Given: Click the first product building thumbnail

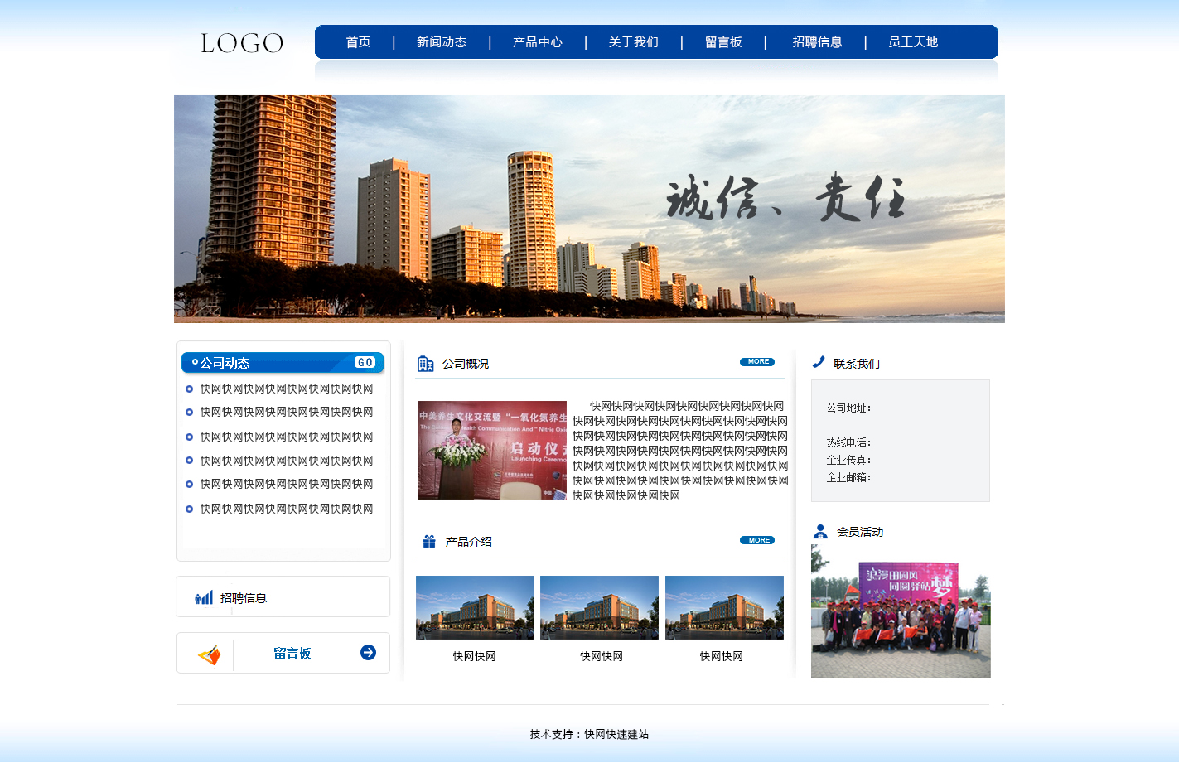Looking at the screenshot, I should (x=475, y=607).
